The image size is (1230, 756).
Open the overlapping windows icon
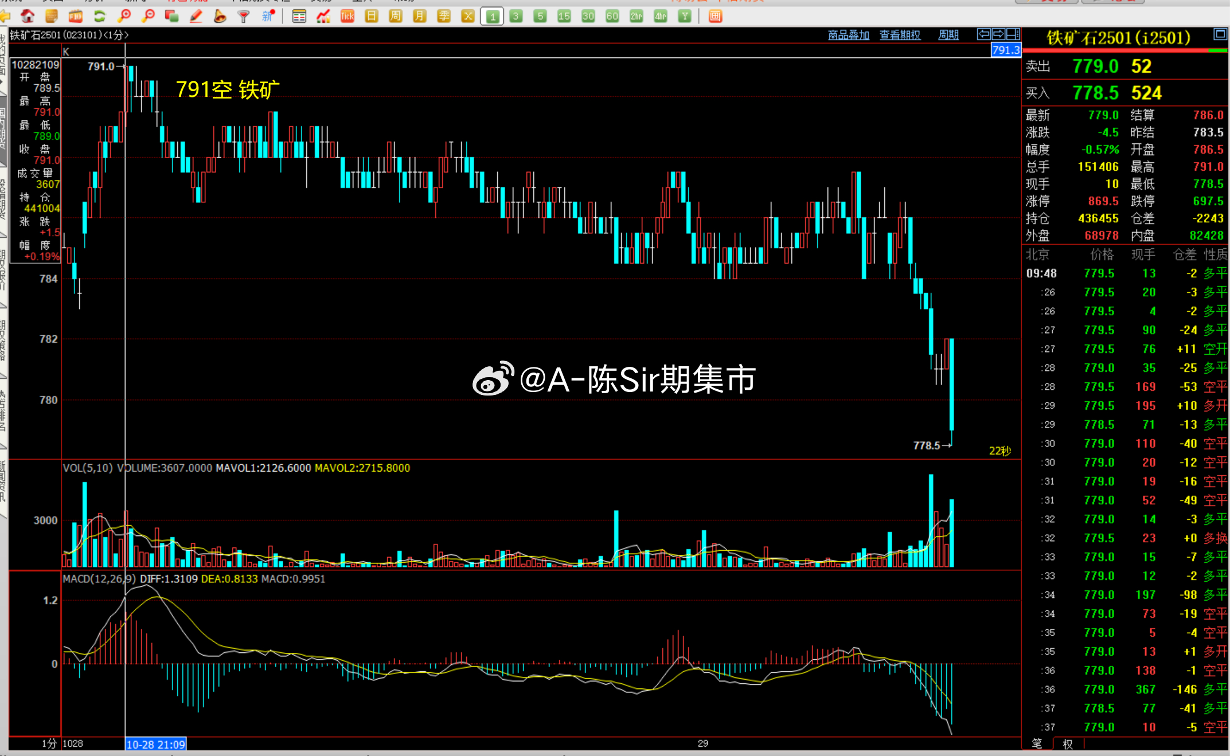(171, 17)
